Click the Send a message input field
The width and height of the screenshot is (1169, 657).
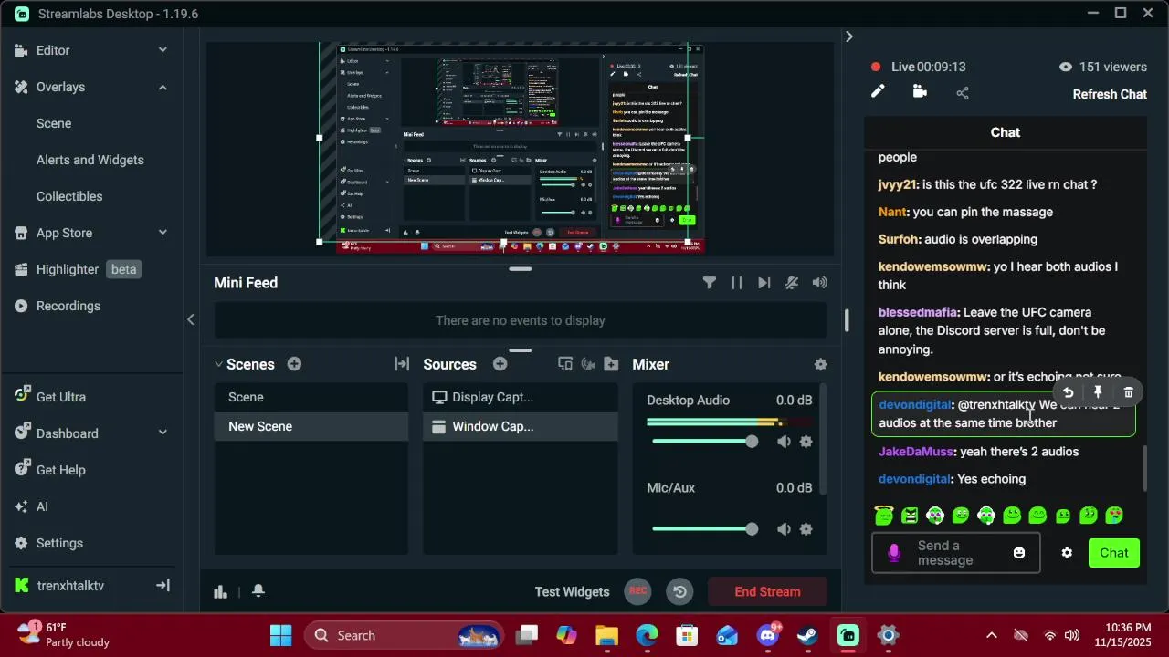coord(955,553)
